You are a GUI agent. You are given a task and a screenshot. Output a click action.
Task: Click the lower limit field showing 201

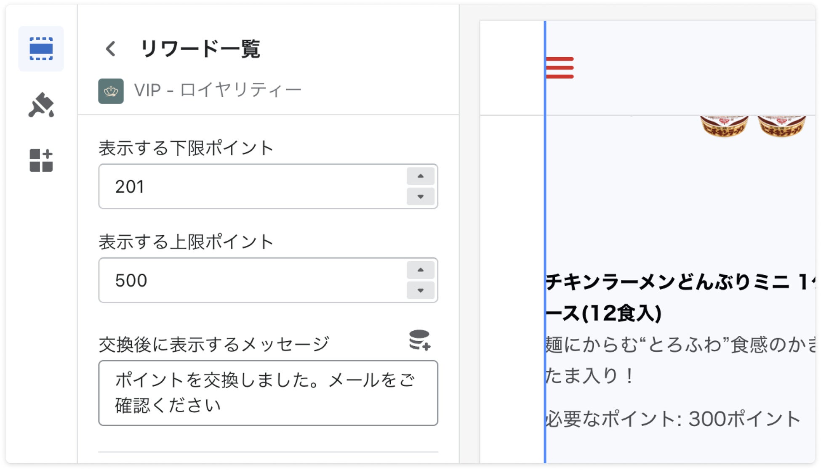point(253,186)
